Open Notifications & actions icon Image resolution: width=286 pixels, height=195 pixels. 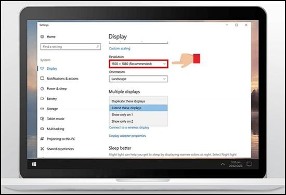42,79
